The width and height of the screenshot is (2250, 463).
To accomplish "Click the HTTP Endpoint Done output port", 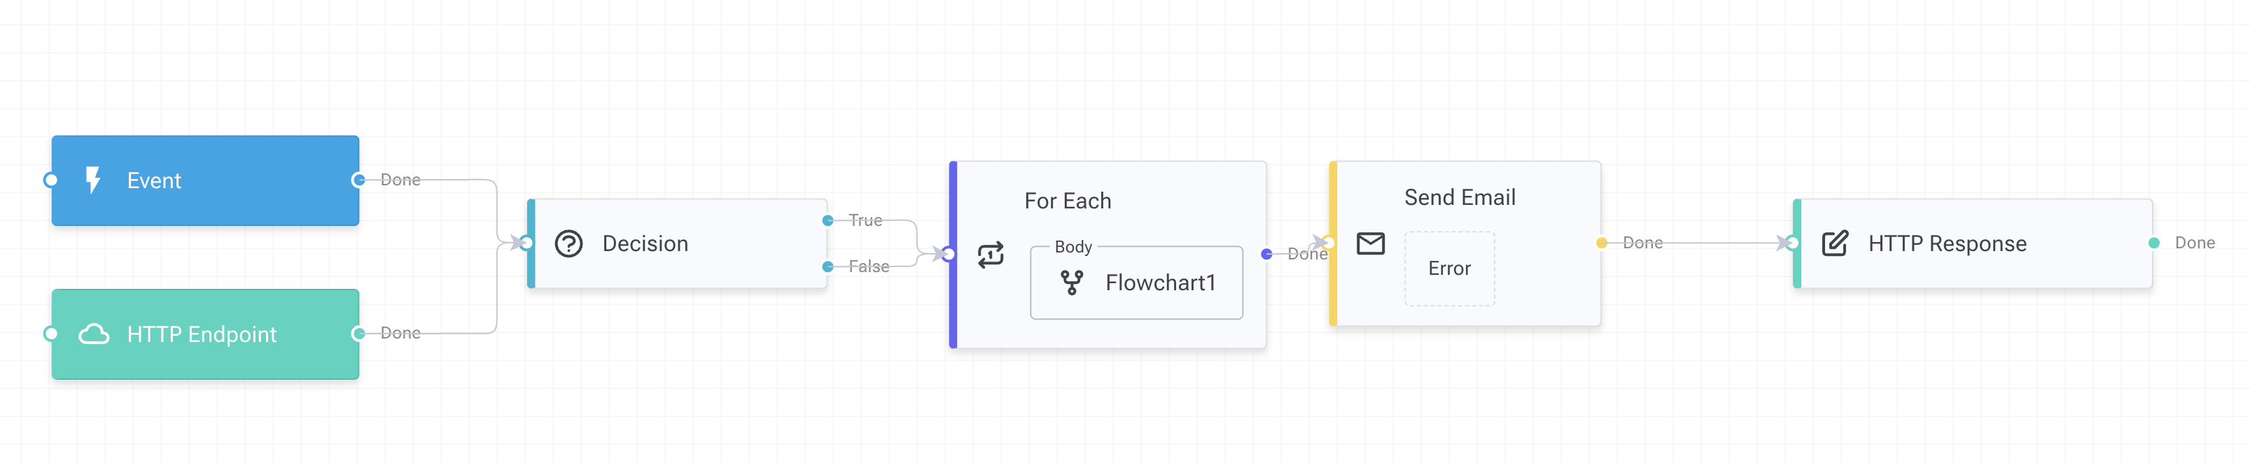I will [x=358, y=333].
